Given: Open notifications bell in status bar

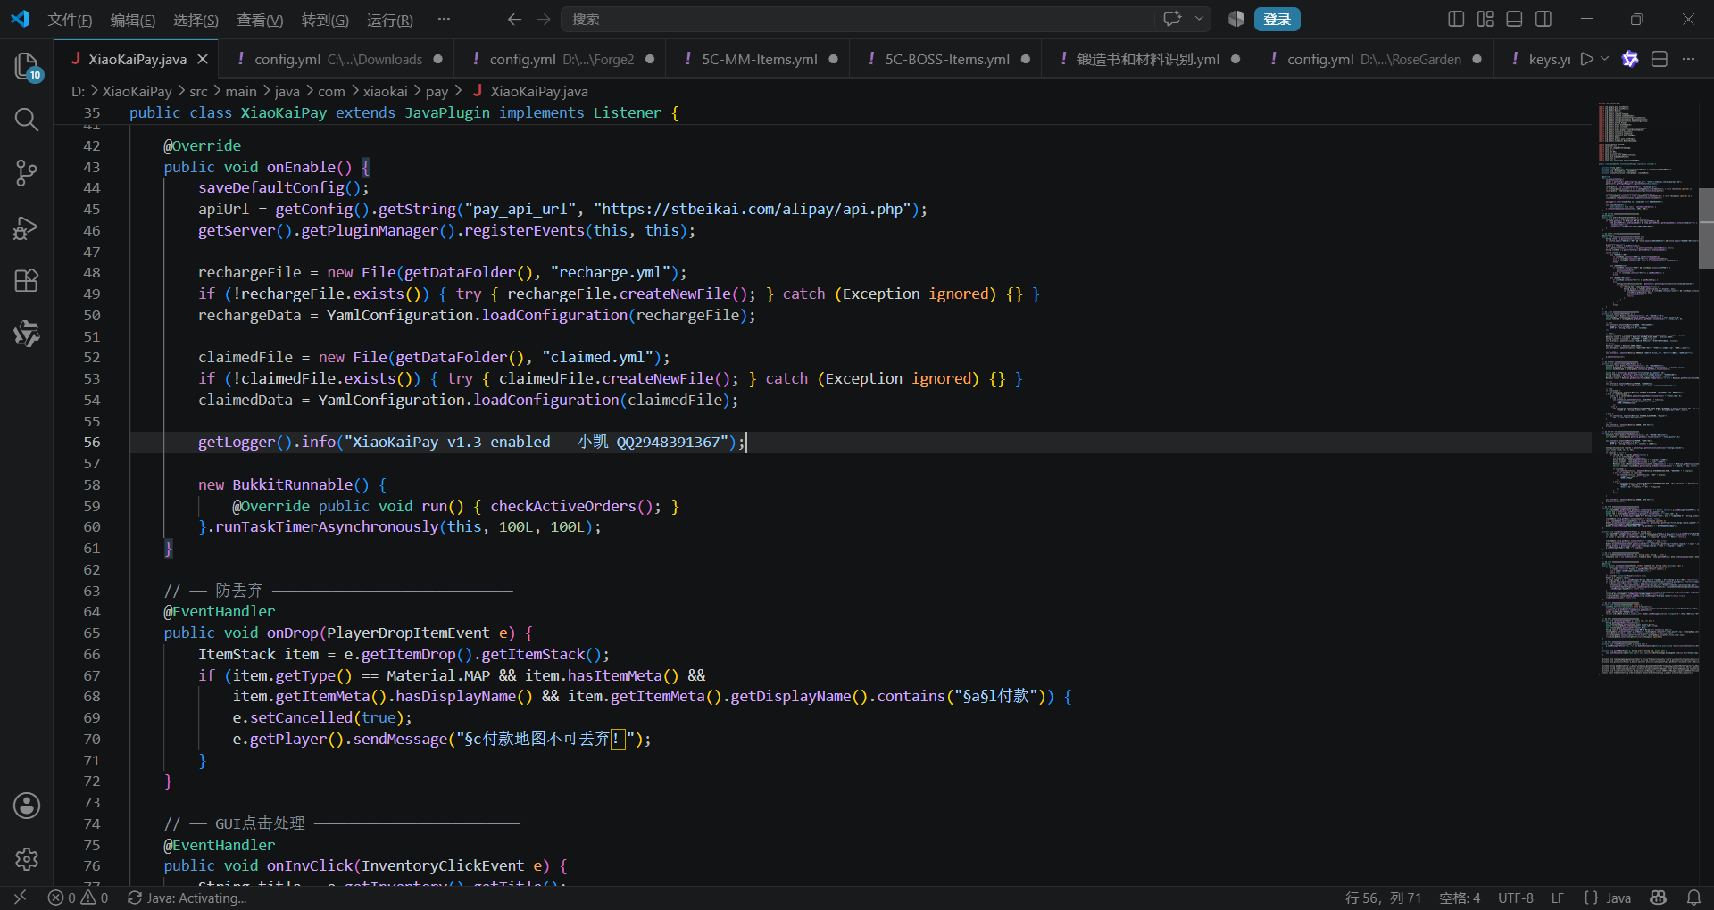Looking at the screenshot, I should click(x=1693, y=898).
